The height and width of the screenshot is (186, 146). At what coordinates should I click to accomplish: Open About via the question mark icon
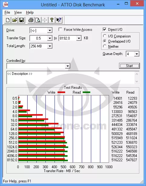(x=51, y=20)
